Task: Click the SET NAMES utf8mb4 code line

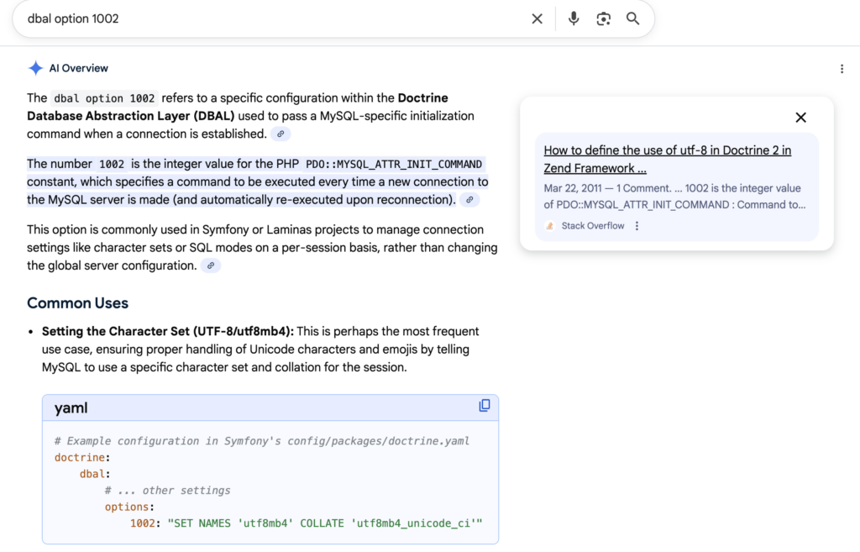Action: 294,523
